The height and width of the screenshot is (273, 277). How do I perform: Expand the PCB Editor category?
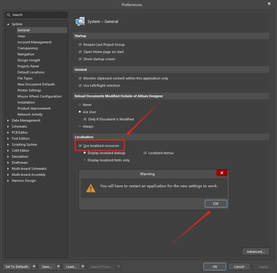coord(8,133)
